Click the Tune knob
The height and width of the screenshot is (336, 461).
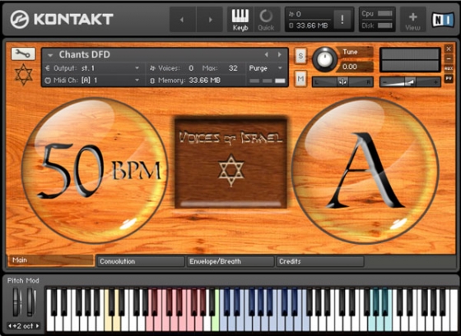tap(324, 59)
